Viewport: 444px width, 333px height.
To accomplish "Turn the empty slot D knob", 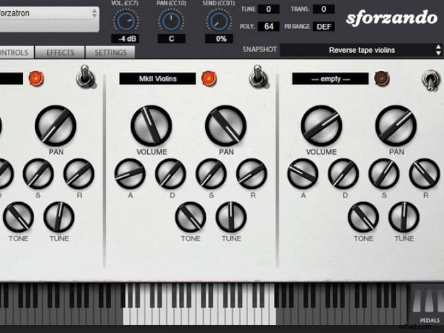I will point(343,174).
